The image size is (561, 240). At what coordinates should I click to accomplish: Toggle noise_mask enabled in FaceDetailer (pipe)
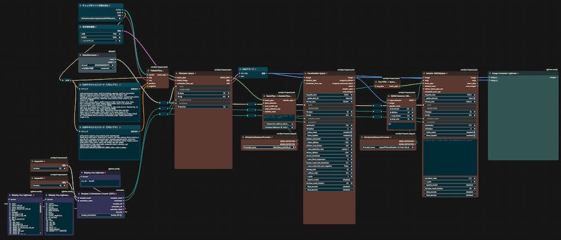(x=329, y=133)
